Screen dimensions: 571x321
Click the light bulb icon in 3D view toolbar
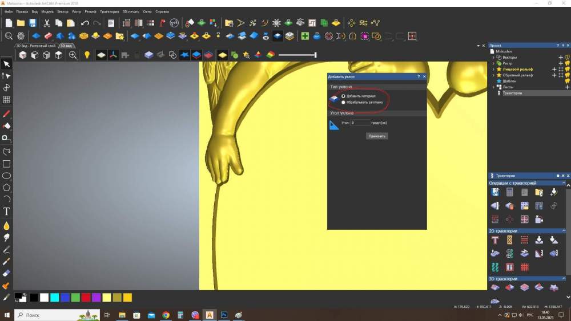[x=87, y=55]
